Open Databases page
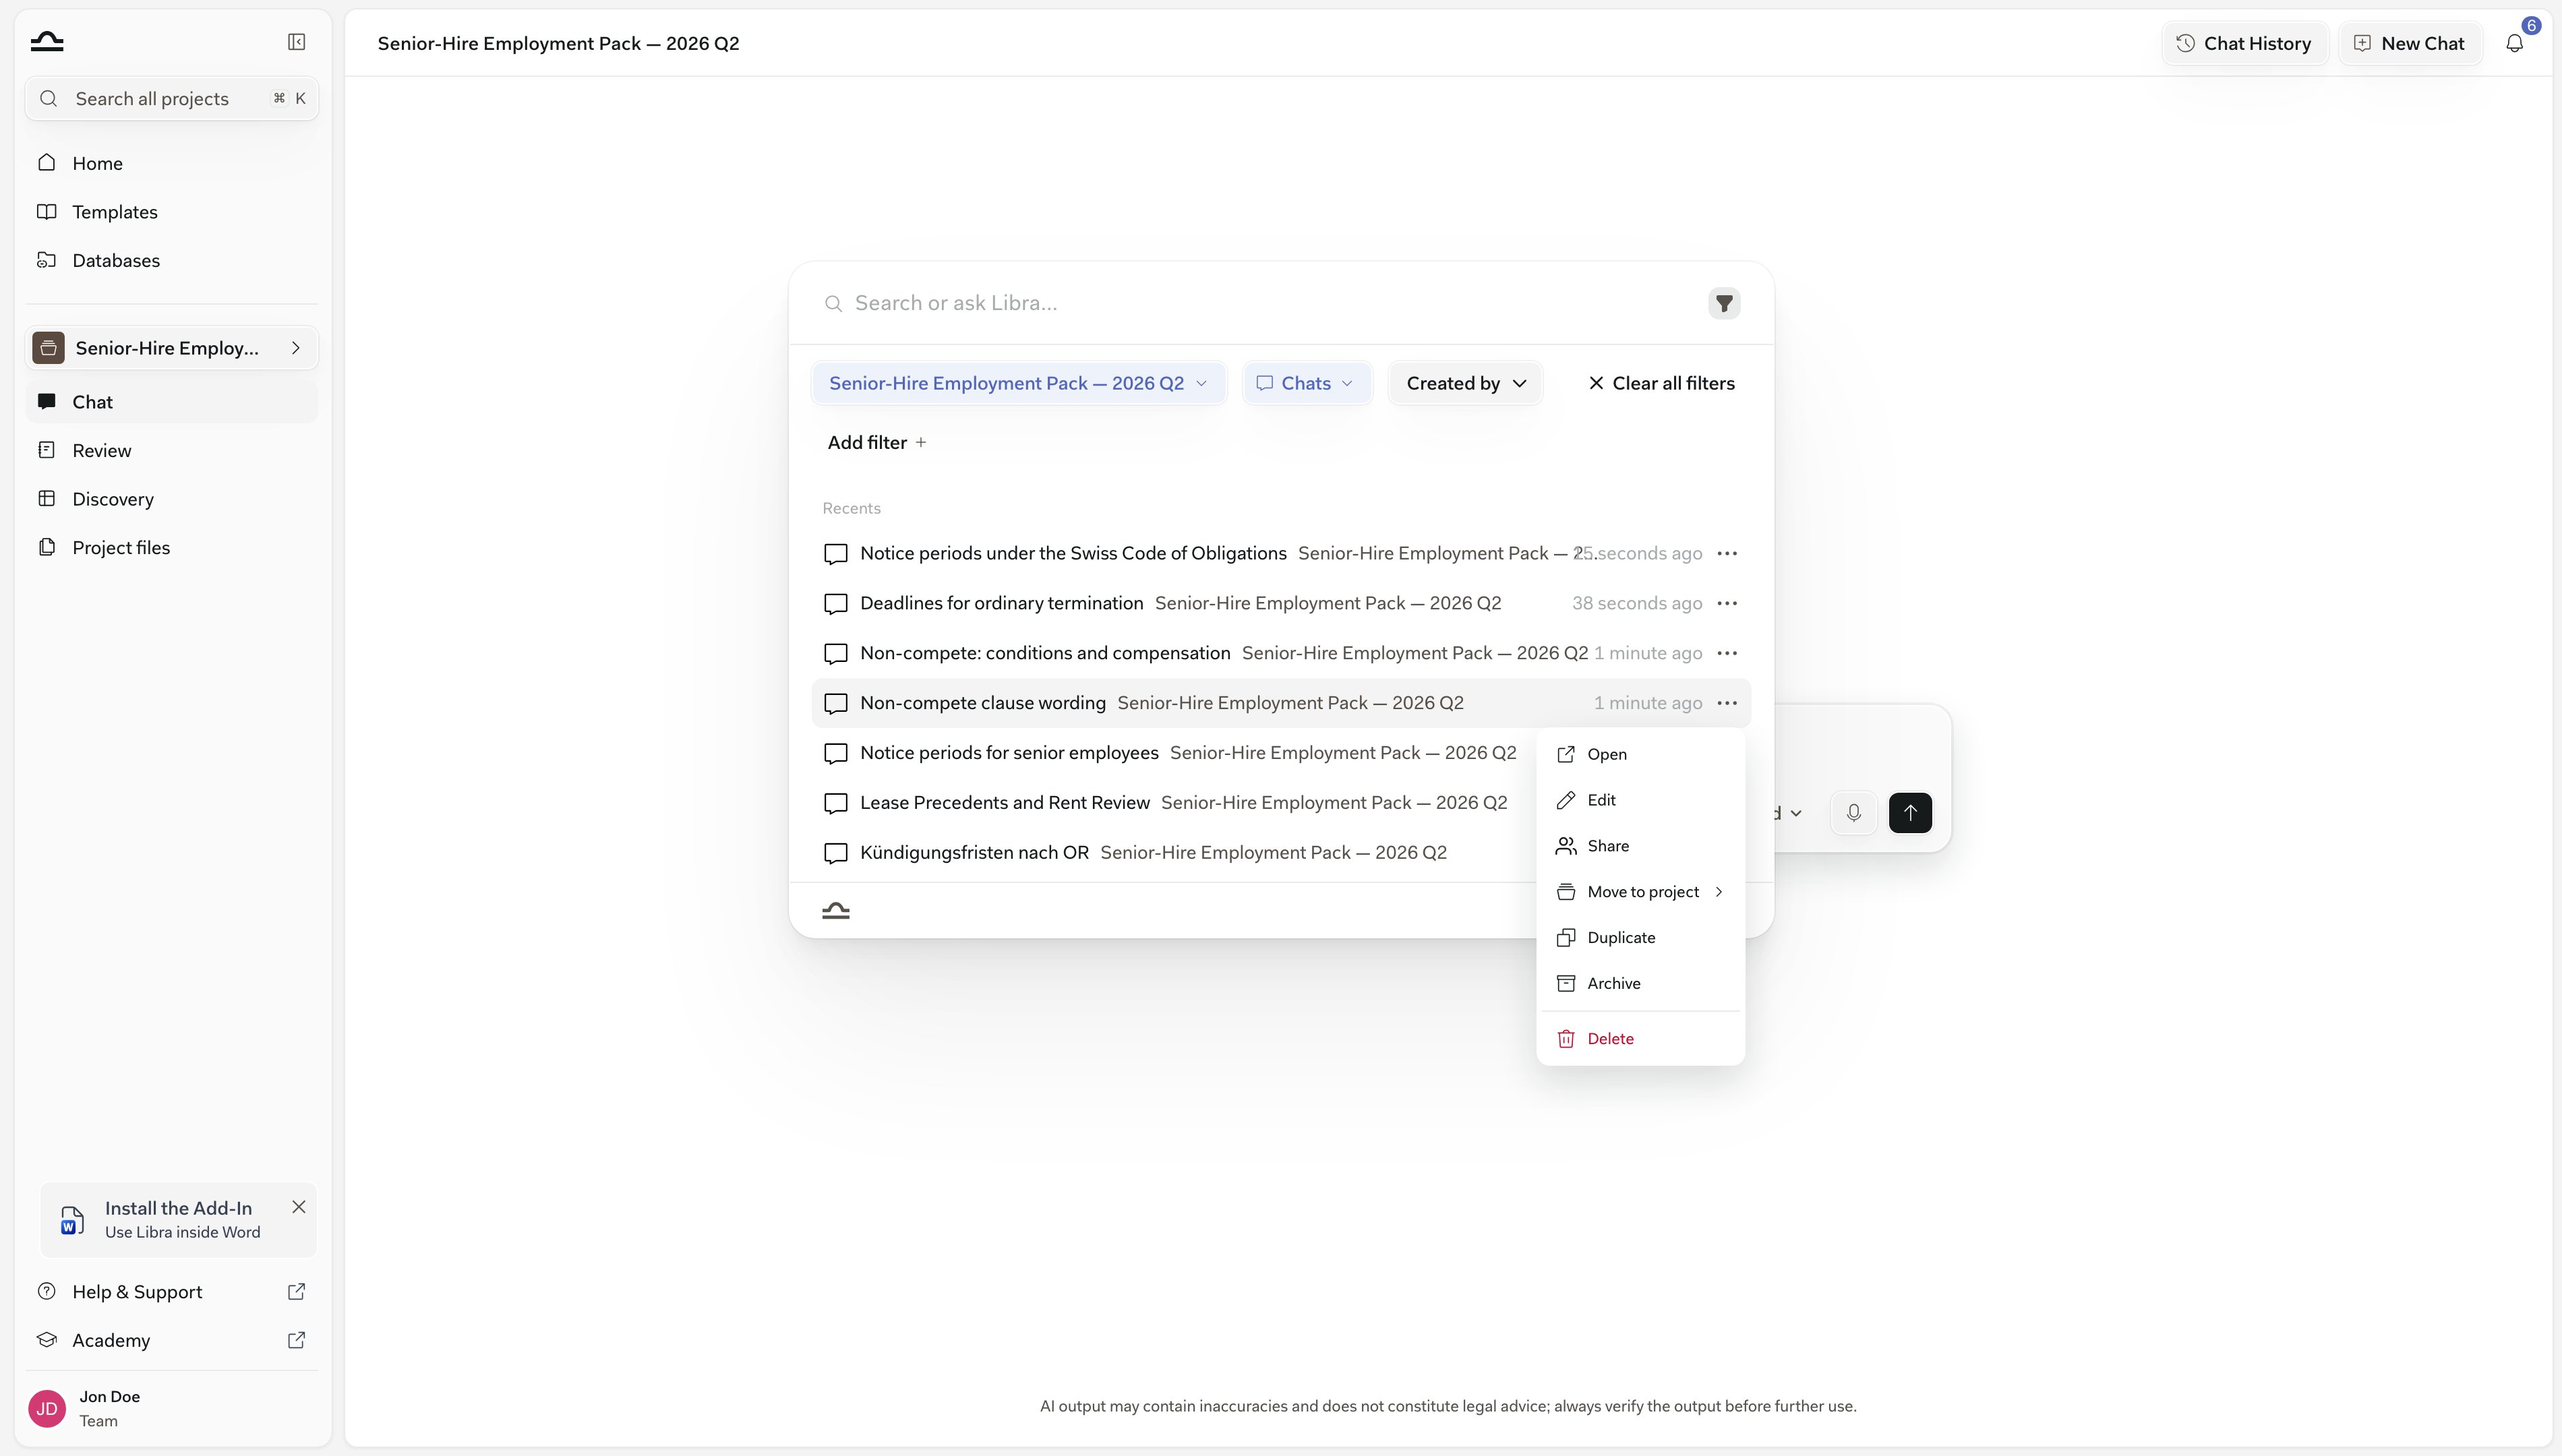Image resolution: width=2562 pixels, height=1456 pixels. 171,260
